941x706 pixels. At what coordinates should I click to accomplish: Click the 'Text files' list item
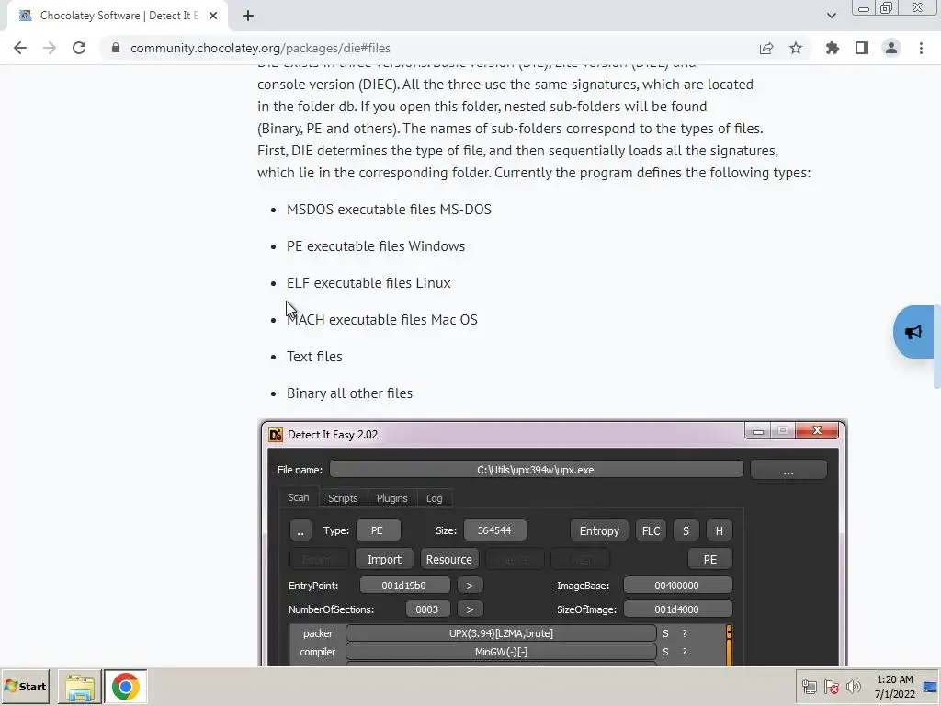tap(314, 357)
